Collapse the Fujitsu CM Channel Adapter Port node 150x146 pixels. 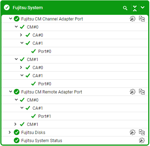(x=11, y=19)
